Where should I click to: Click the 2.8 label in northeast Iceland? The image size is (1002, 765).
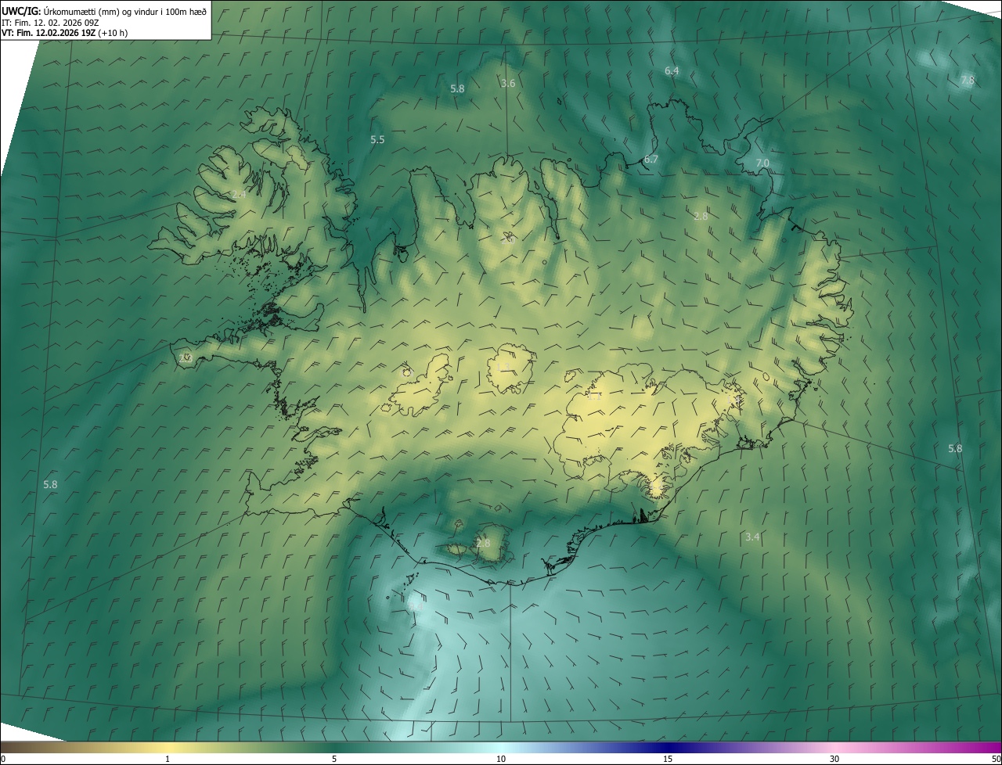tap(701, 217)
